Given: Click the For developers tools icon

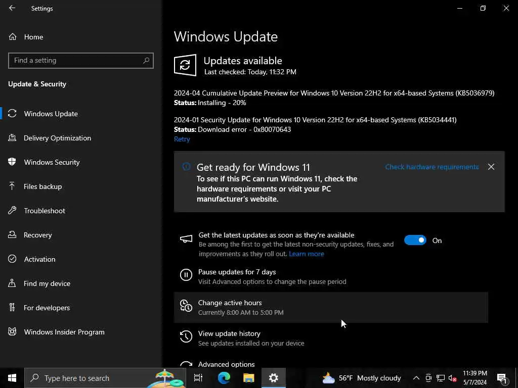Looking at the screenshot, I should point(12,307).
